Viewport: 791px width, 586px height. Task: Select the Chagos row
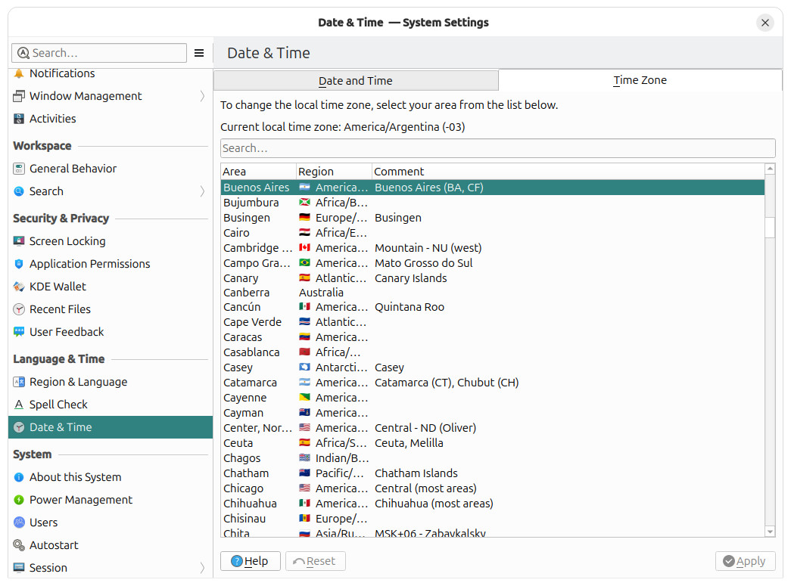492,457
